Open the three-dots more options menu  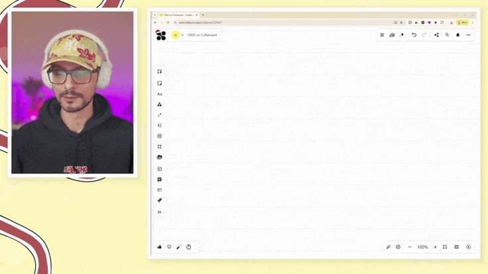[468, 35]
